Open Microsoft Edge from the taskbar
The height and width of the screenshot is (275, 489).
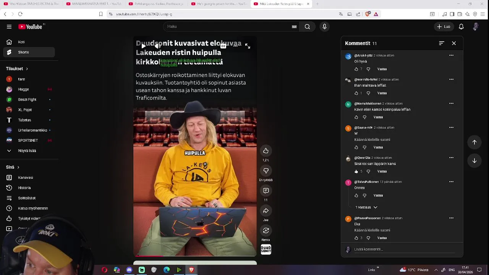click(x=167, y=270)
